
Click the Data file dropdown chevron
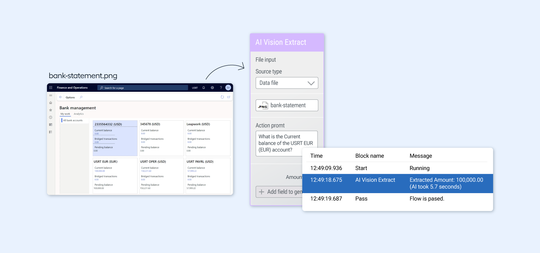tap(311, 83)
